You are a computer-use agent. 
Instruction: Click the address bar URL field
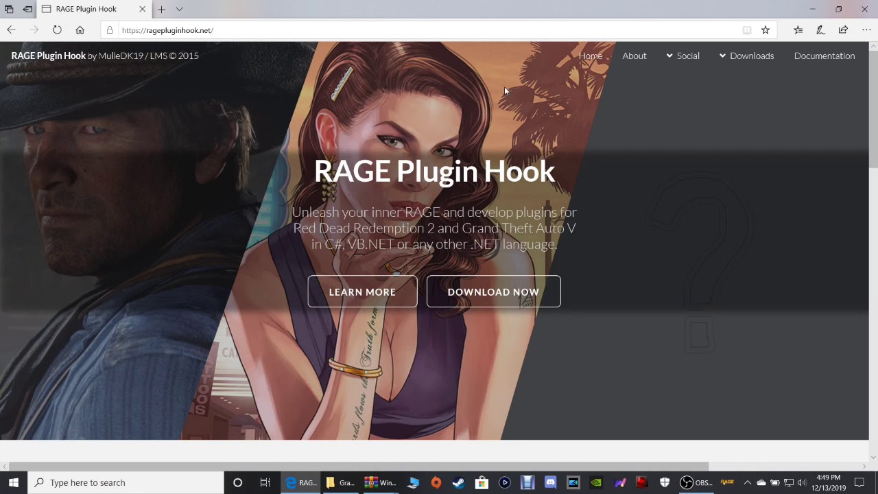coord(425,30)
